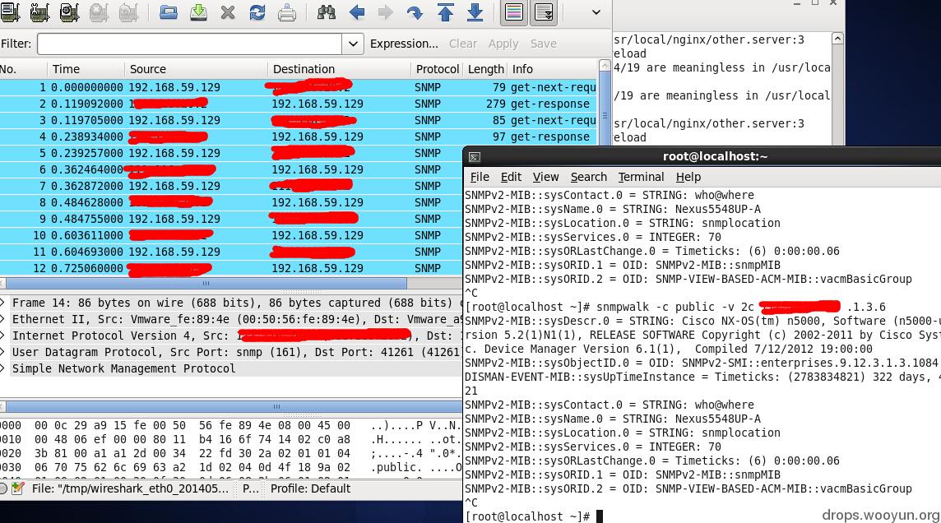Viewport: 941px width, 523px height.
Task: Click the Clear filter button
Action: 463,44
